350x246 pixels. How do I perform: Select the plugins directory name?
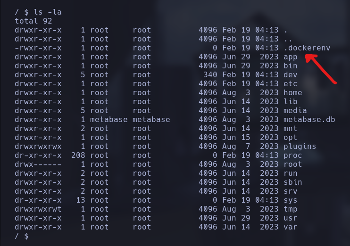click(x=300, y=147)
